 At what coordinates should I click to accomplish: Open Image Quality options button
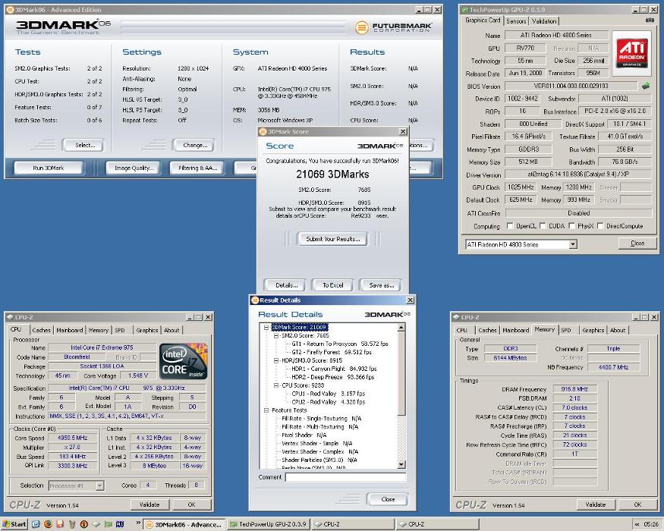(x=134, y=168)
